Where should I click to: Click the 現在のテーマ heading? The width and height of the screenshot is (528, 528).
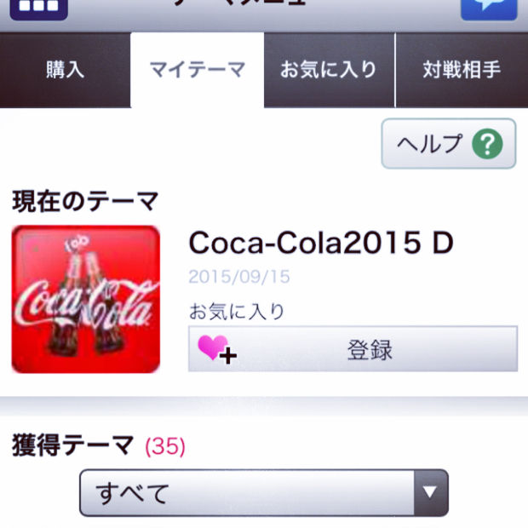85,202
